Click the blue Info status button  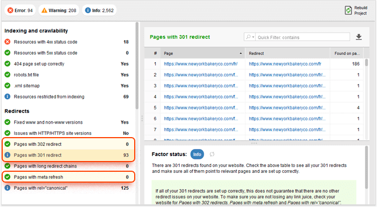coord(197,154)
